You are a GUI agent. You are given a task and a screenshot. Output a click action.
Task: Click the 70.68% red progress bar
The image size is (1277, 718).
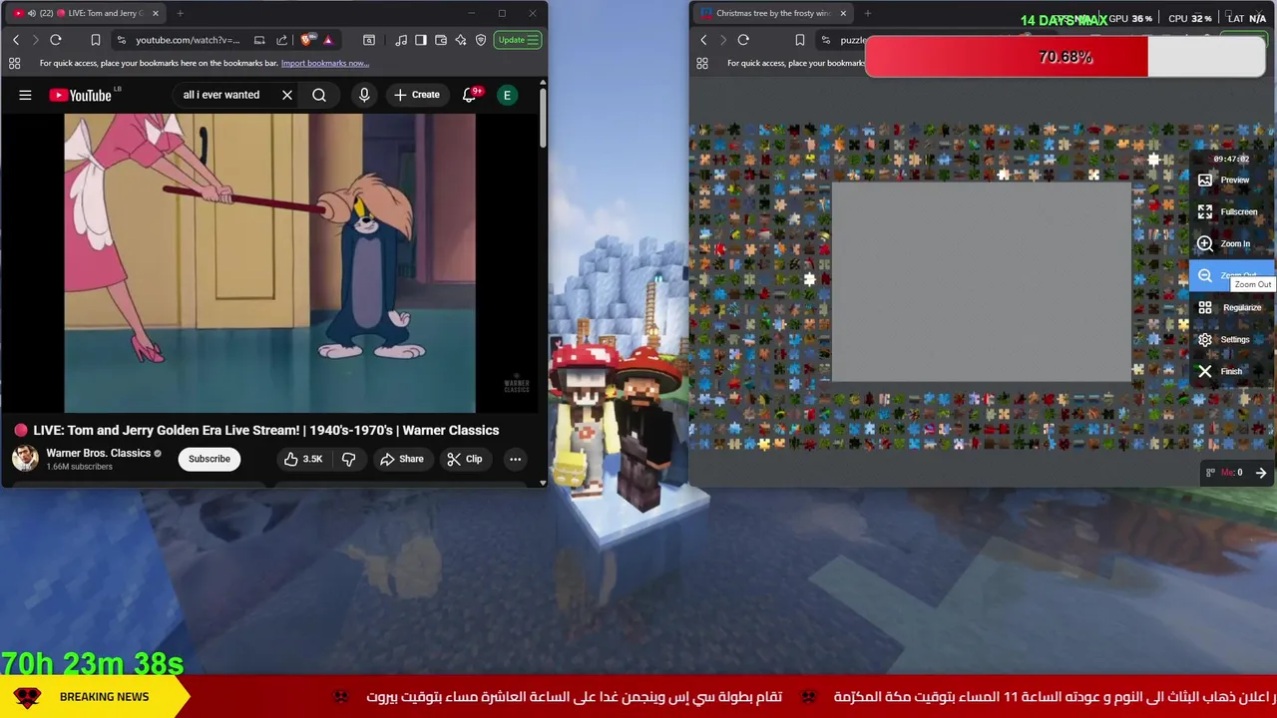point(1065,57)
